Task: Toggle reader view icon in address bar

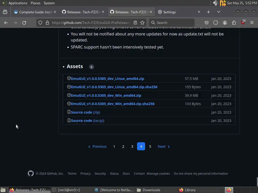Action: [x=135, y=23]
